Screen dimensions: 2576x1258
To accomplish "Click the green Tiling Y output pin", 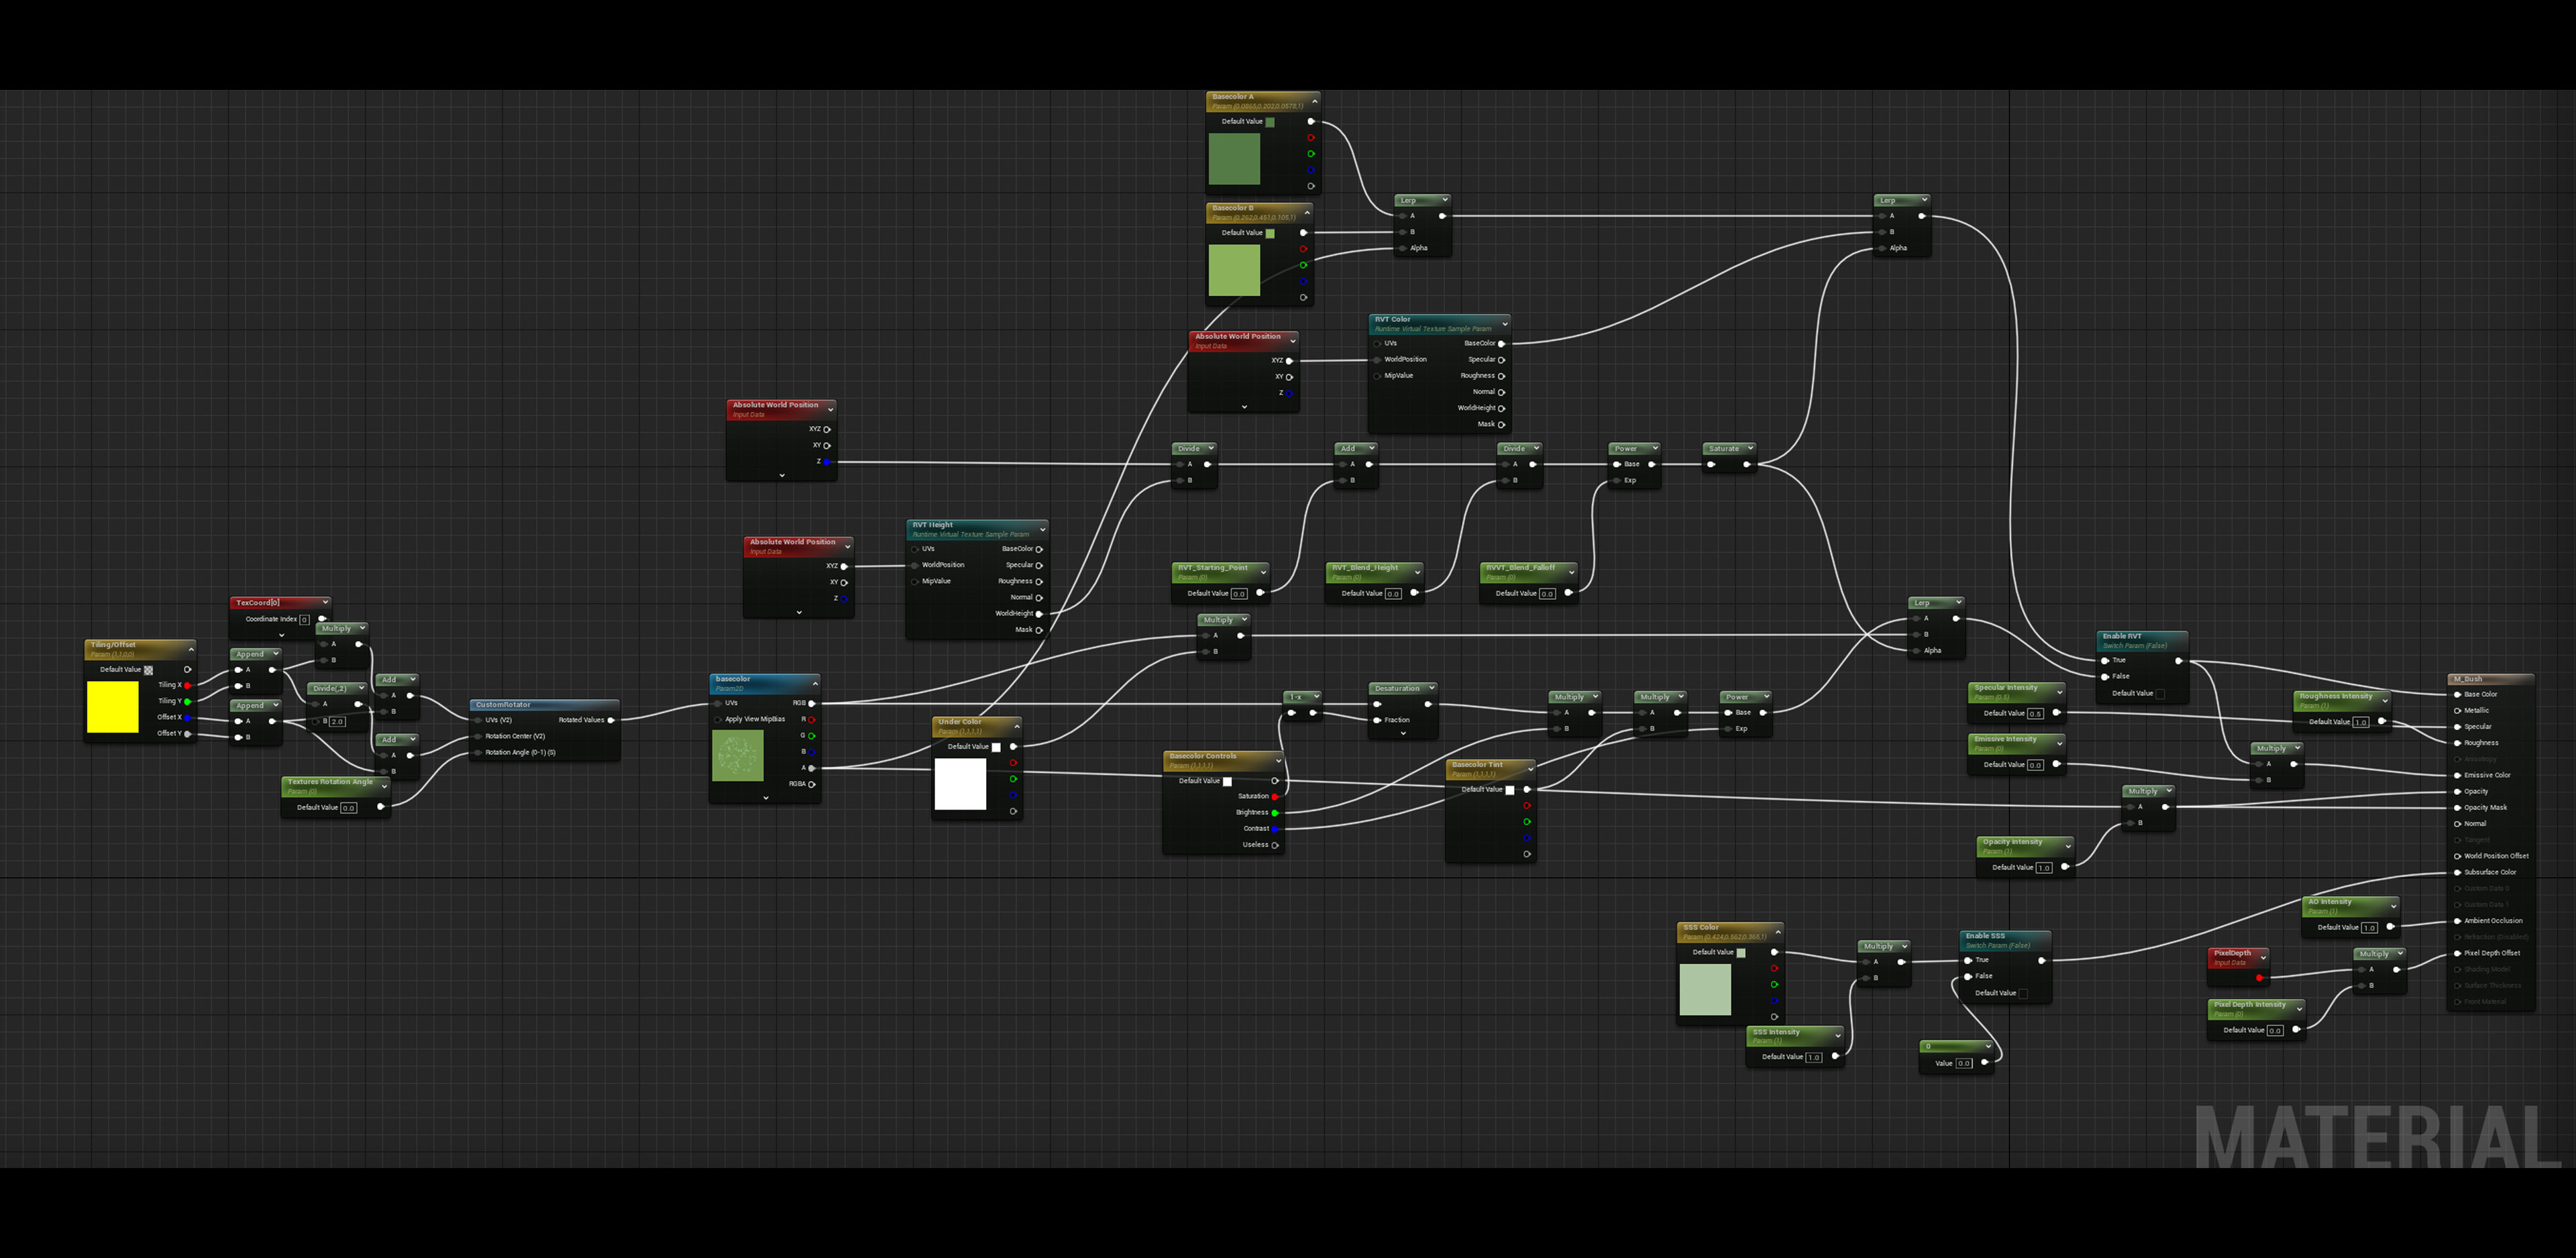I will tap(188, 701).
